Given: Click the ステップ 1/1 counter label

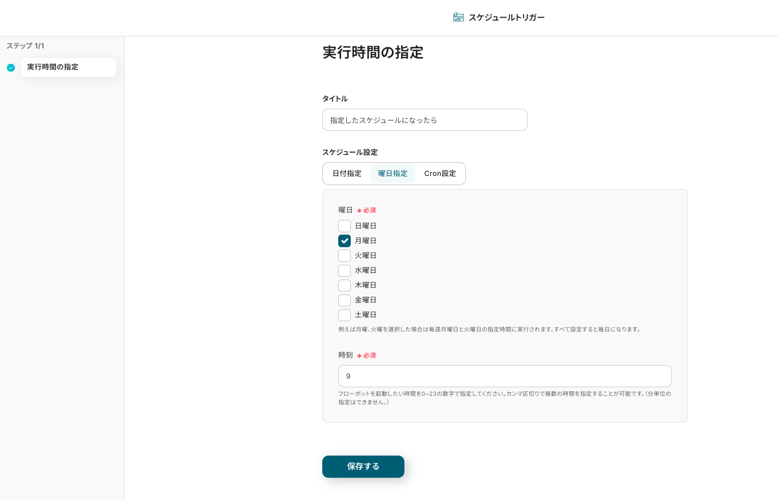Looking at the screenshot, I should point(25,46).
